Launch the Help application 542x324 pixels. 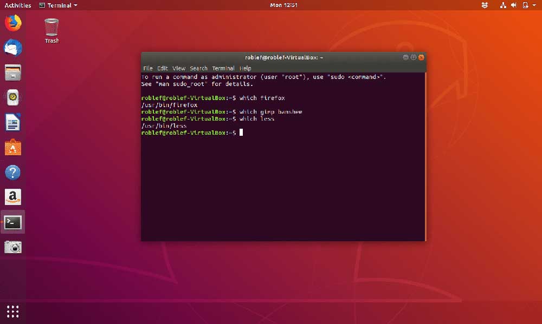click(12, 173)
